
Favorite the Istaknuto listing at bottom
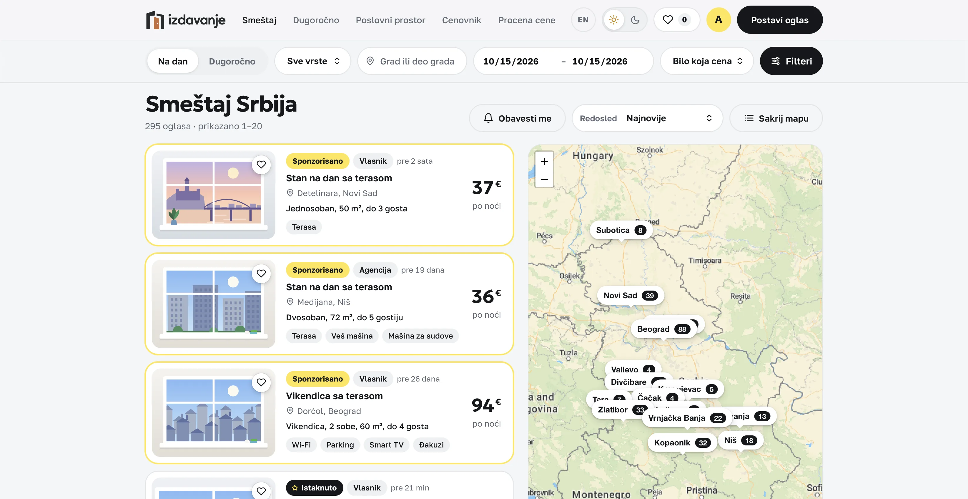261,491
